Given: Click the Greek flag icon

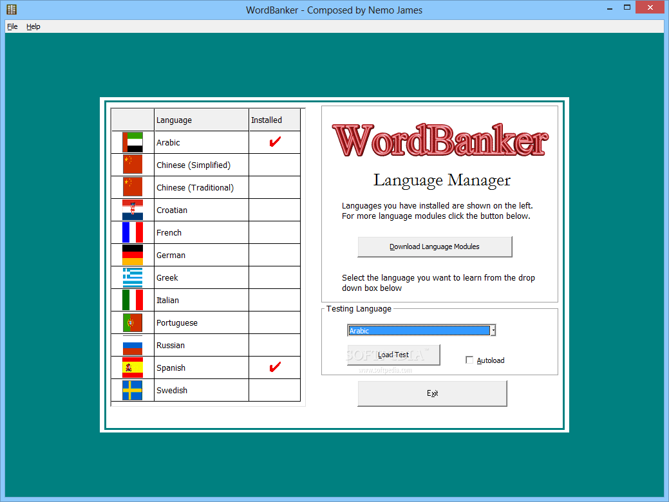Looking at the screenshot, I should (132, 277).
